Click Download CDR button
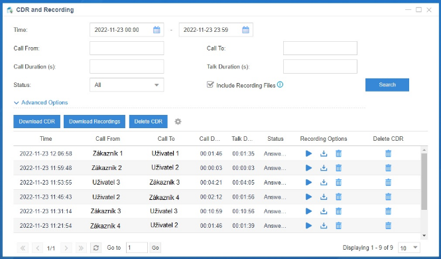 [x=37, y=122]
